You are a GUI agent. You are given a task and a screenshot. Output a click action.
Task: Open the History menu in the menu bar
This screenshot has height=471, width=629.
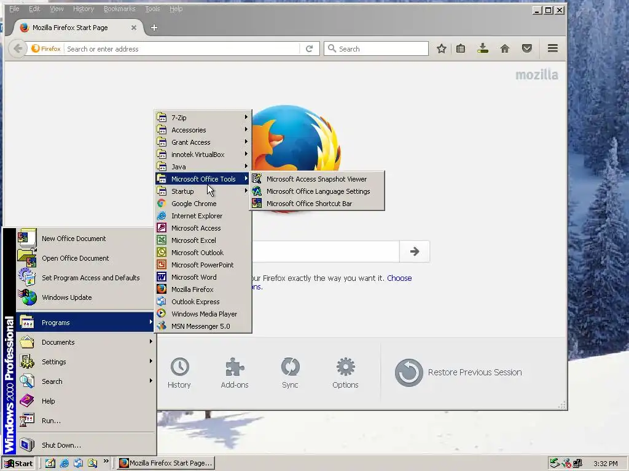(x=84, y=9)
